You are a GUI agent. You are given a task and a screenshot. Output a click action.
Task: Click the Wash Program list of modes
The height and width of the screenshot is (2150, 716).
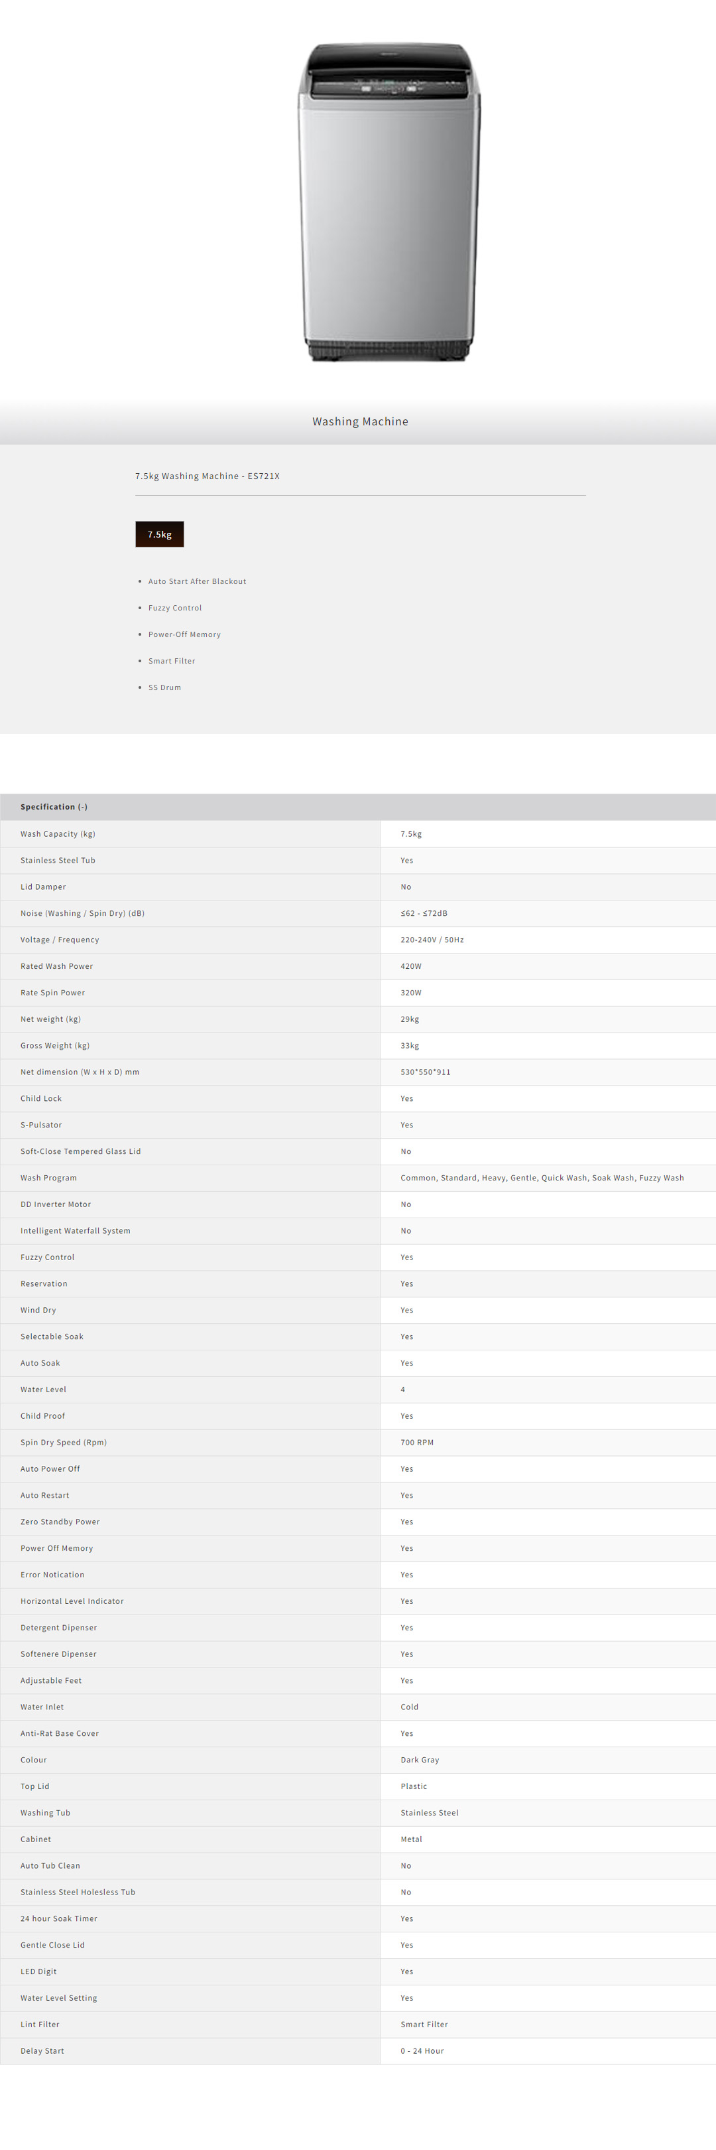pyautogui.click(x=542, y=1178)
